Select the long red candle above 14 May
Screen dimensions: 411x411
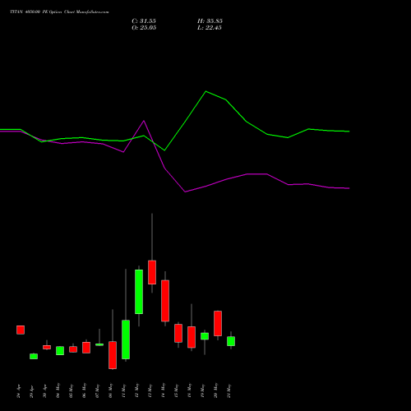[165, 301]
